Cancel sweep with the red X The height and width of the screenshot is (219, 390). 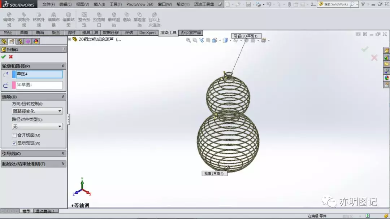coord(11,57)
